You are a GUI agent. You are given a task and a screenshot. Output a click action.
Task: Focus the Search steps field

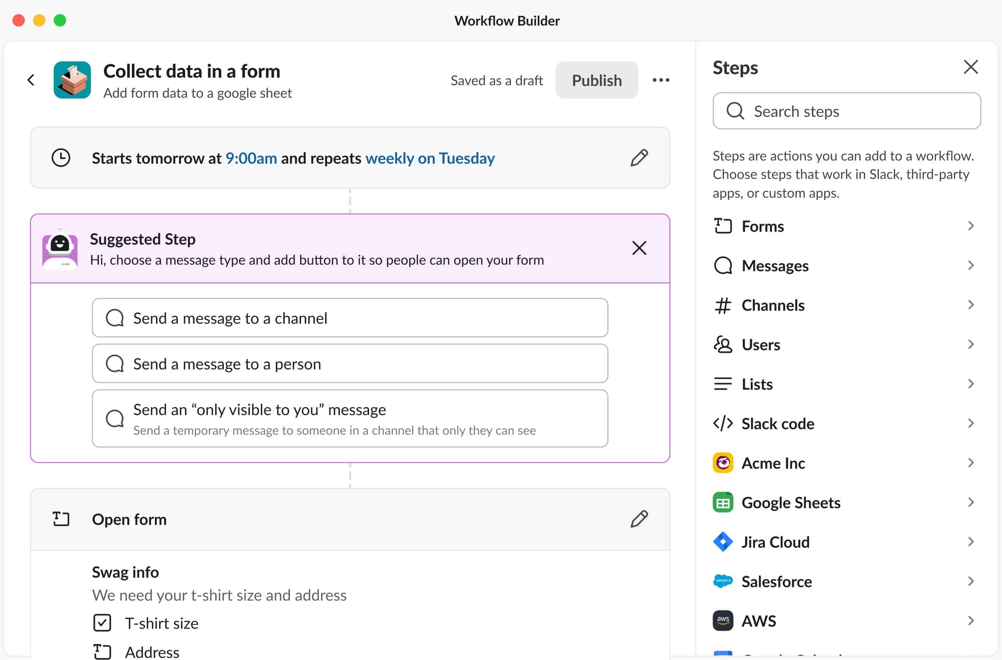[x=847, y=111]
